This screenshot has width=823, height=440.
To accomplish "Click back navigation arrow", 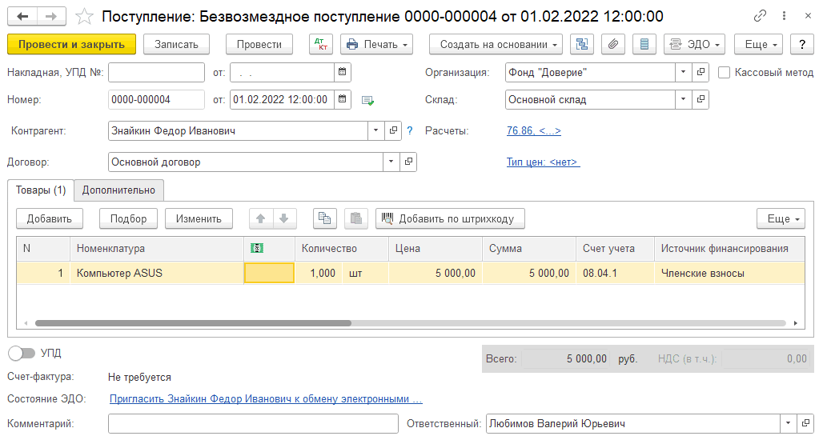I will (x=22, y=16).
